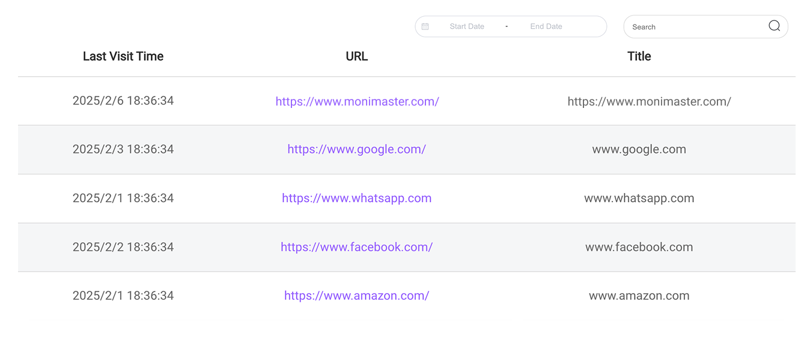Click the calendar icon in date picker
Image resolution: width=810 pixels, height=337 pixels.
425,26
